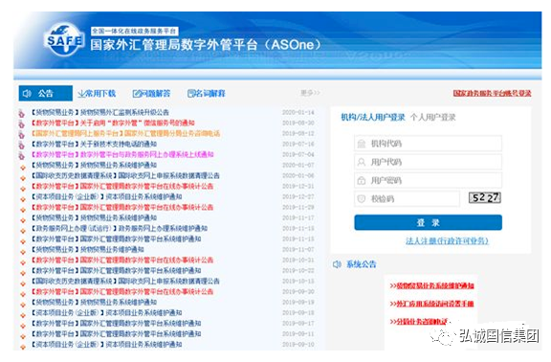Open 在线办事统计公告 dated 2019-10-31
The width and height of the screenshot is (551, 362).
122,260
